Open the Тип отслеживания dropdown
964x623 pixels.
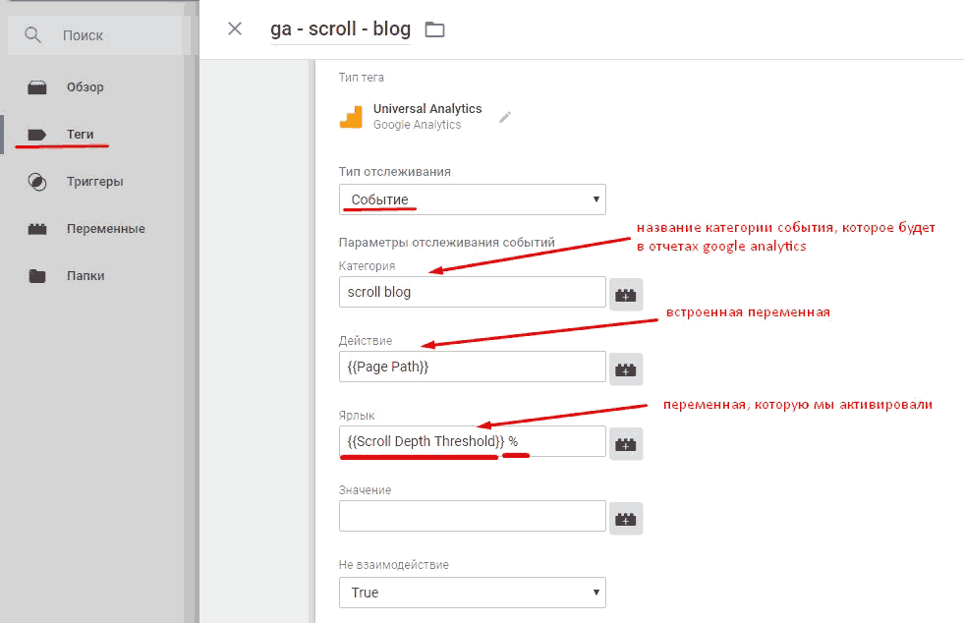472,199
